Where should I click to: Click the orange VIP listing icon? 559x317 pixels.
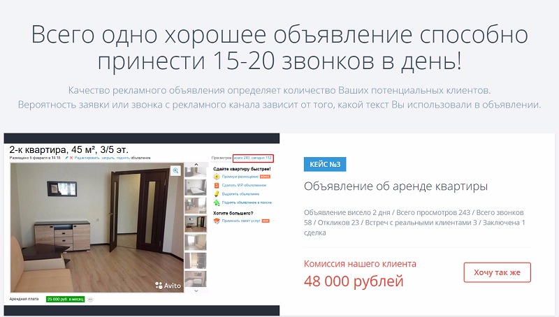(217, 185)
